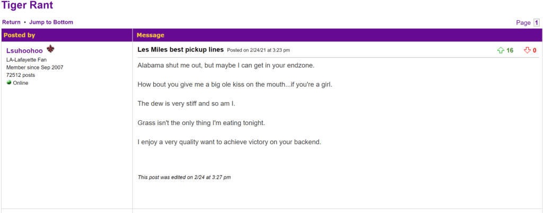Click the red downvote arrow
The height and width of the screenshot is (213, 543).
point(527,50)
